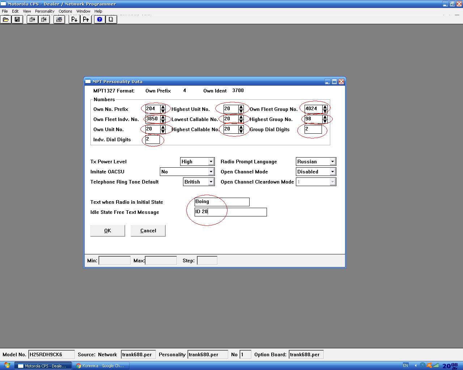
Task: Click the Save floppy disk icon
Action: (x=17, y=20)
